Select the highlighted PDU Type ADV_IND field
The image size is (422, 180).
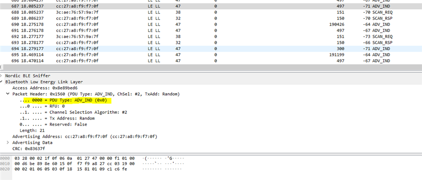[66, 100]
